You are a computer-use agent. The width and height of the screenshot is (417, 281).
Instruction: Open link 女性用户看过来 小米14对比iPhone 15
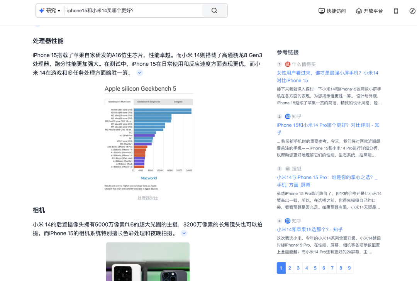(327, 76)
